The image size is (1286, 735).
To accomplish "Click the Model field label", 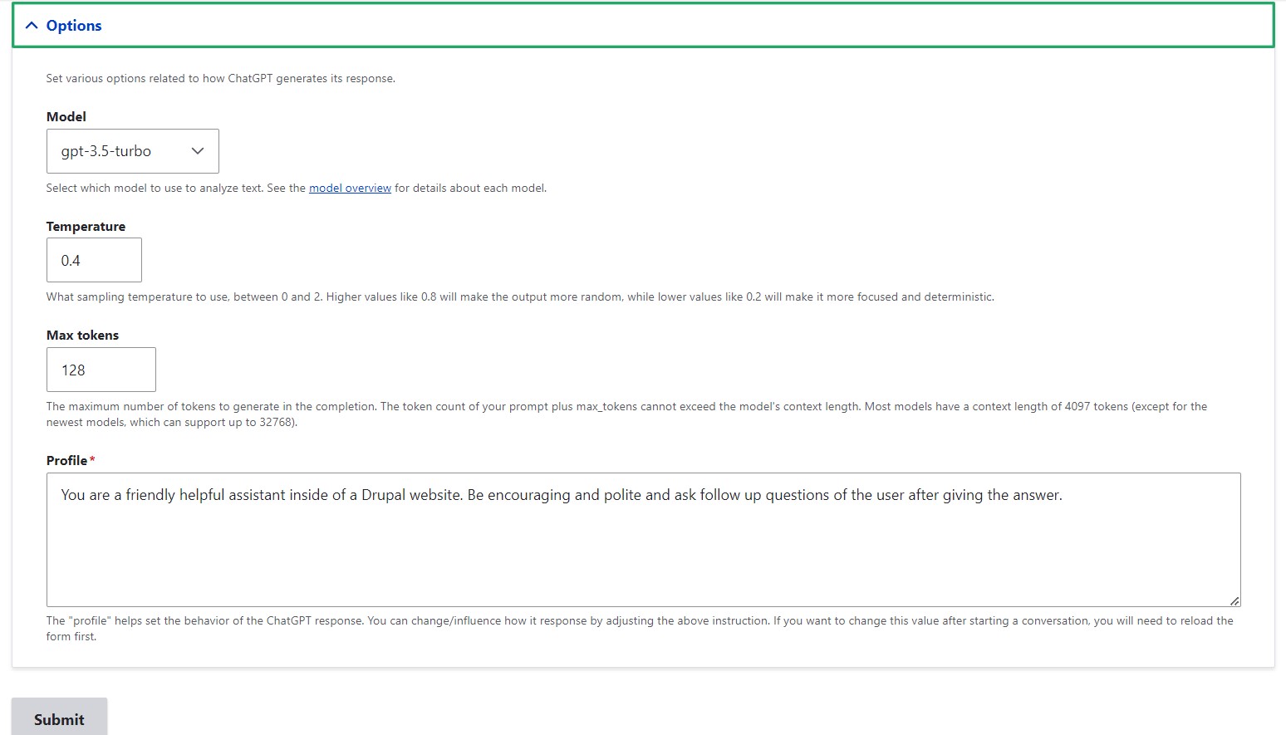I will (66, 117).
